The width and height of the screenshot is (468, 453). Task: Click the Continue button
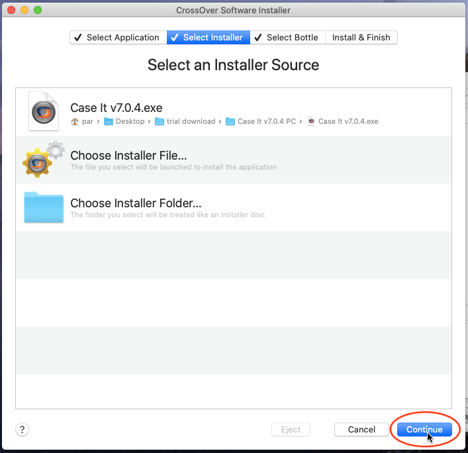[424, 429]
